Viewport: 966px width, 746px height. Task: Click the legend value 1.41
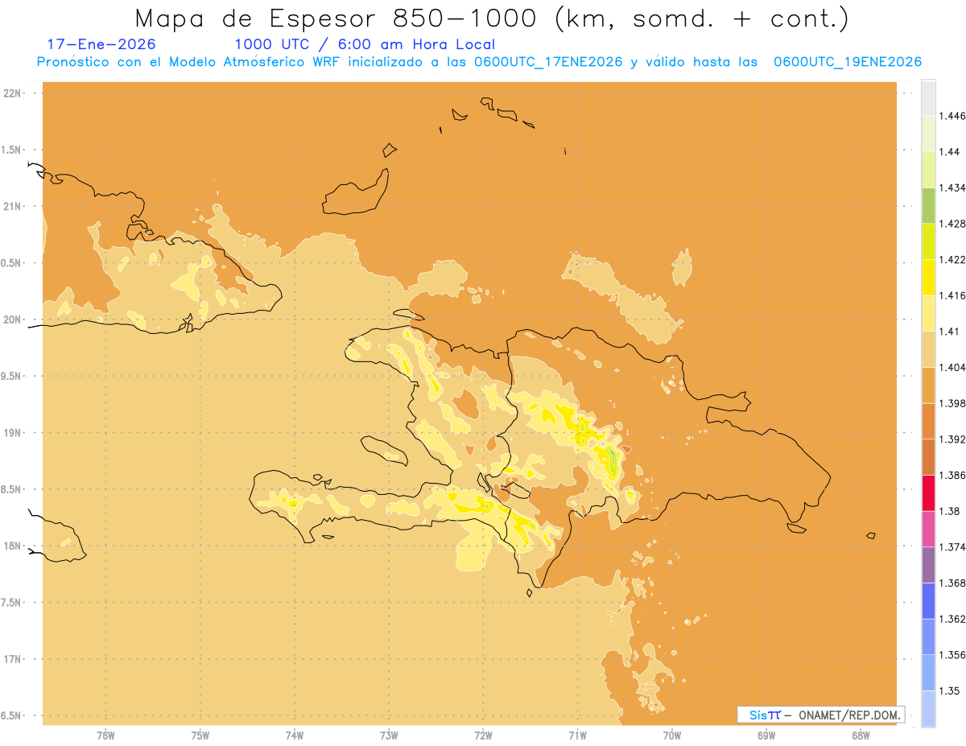(x=949, y=332)
